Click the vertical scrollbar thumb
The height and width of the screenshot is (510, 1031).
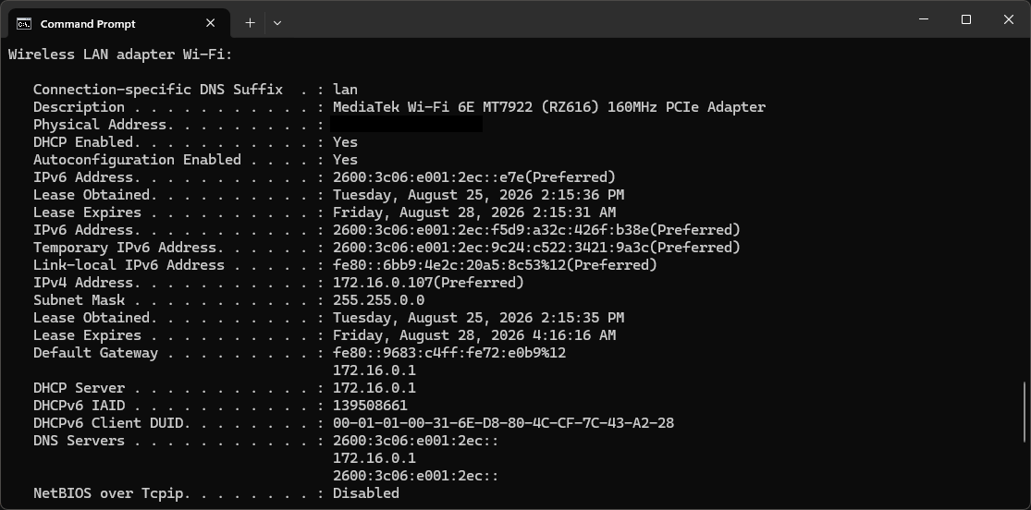click(x=1024, y=411)
